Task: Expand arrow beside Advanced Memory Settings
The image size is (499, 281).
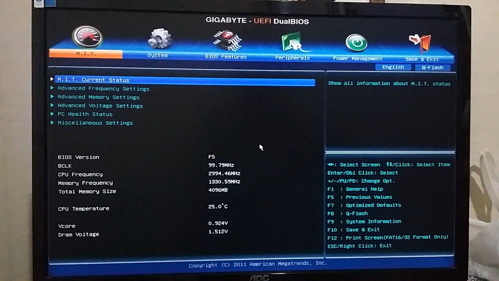Action: [52, 97]
